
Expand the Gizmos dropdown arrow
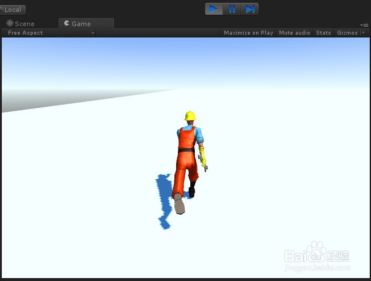tap(364, 33)
